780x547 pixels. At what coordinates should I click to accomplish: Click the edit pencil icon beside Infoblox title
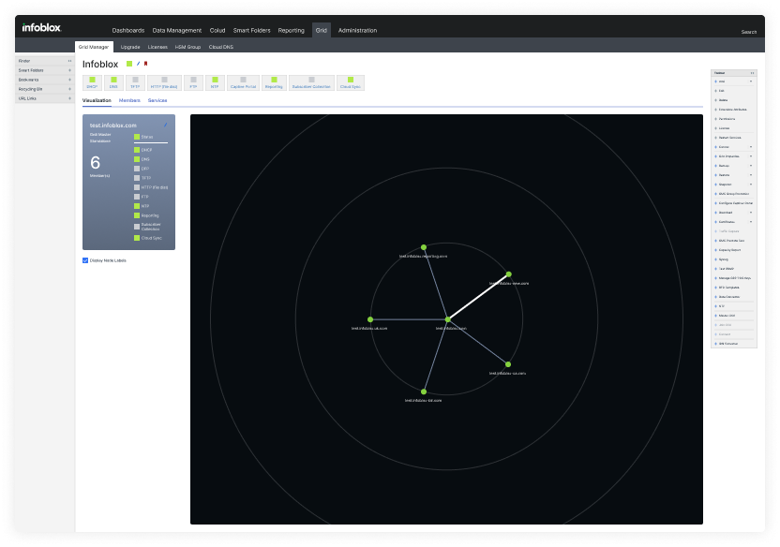tap(138, 64)
